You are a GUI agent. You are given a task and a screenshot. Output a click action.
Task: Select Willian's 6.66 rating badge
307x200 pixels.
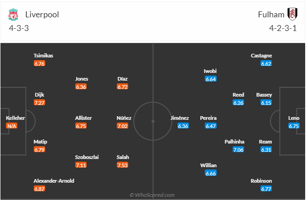tap(211, 173)
